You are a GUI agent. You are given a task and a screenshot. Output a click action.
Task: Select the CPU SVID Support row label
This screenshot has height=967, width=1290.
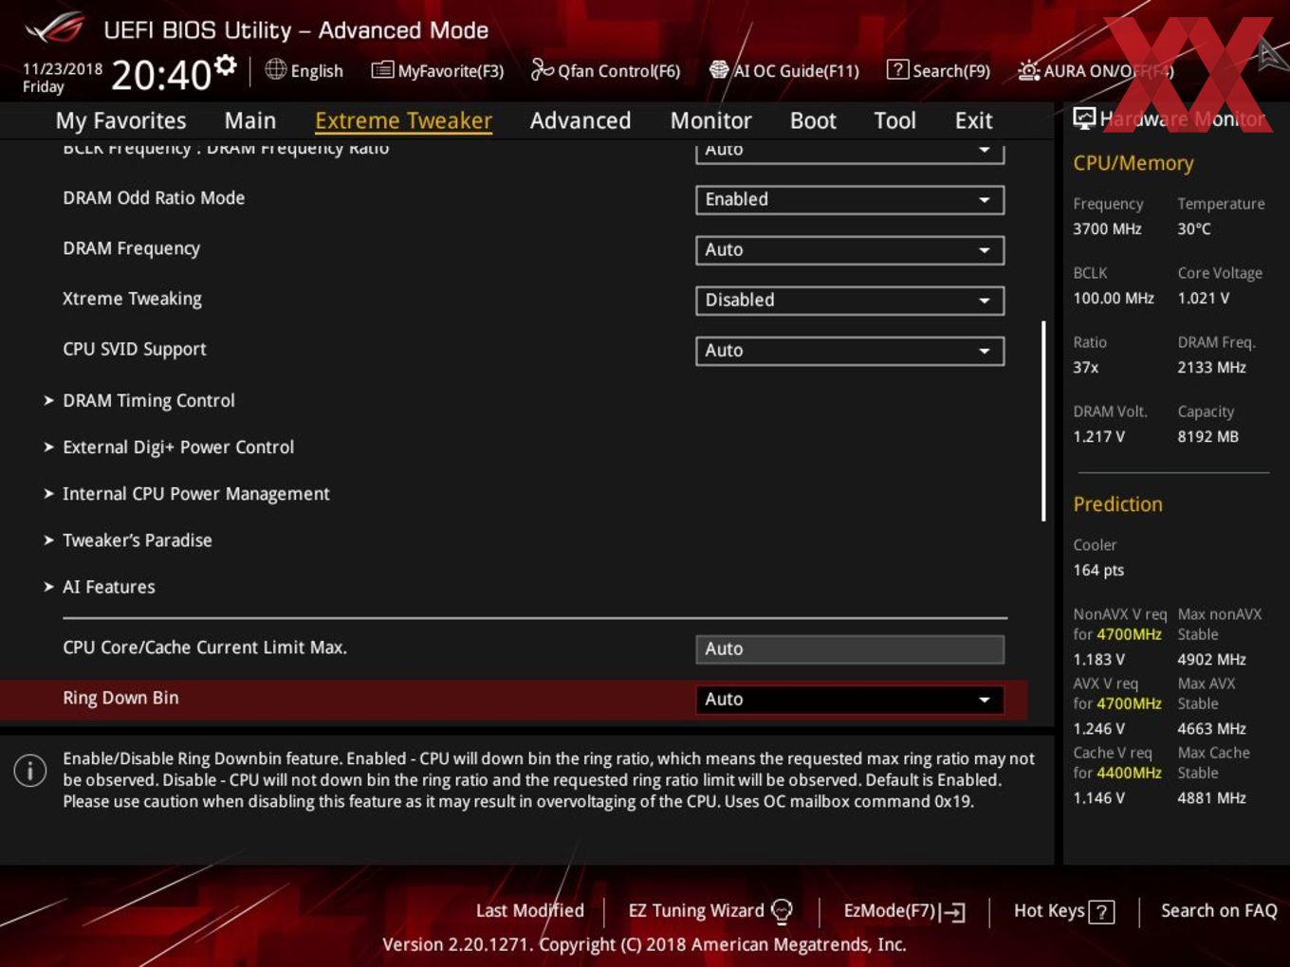pyautogui.click(x=134, y=349)
